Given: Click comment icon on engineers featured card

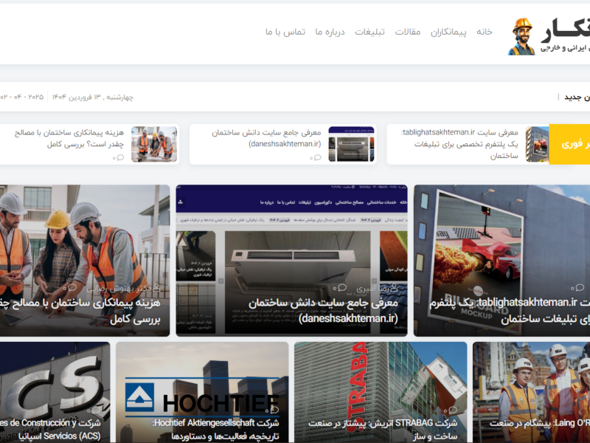Looking at the screenshot, I should [72, 288].
